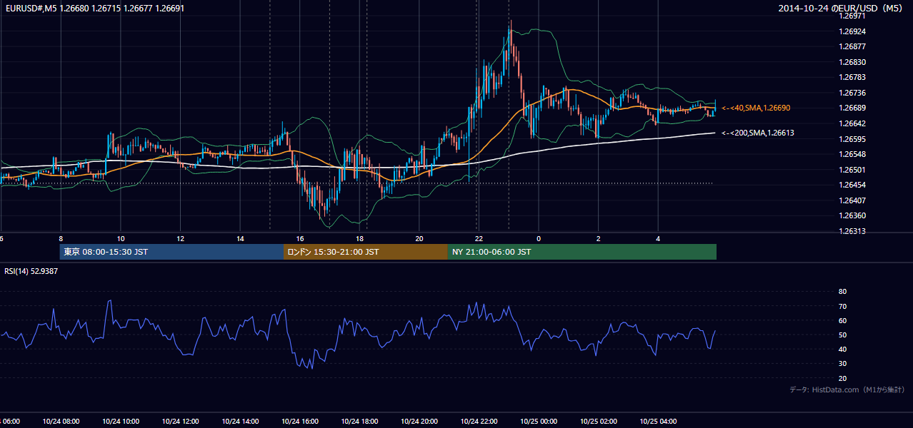Select the 40 SMA 1.26690 label
This screenshot has width=913, height=428.
(x=756, y=108)
